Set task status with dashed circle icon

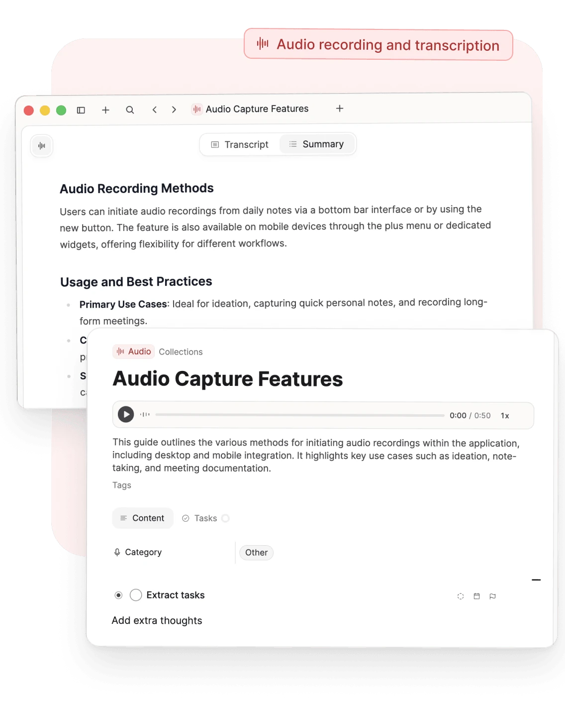click(x=461, y=596)
